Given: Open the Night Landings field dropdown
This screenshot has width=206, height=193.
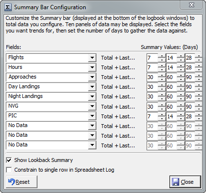Looking at the screenshot, I should (x=92, y=96).
